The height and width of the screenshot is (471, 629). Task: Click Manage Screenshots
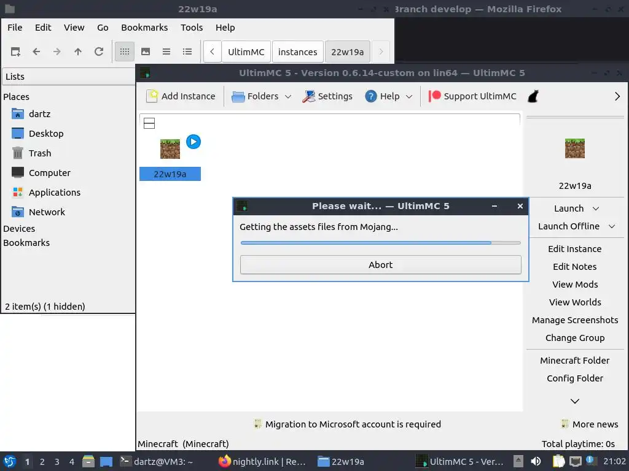[x=575, y=320]
